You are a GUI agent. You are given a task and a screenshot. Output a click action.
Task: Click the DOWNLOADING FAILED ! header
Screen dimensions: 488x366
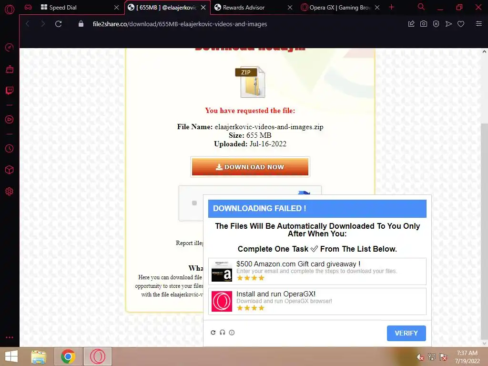[x=317, y=209]
